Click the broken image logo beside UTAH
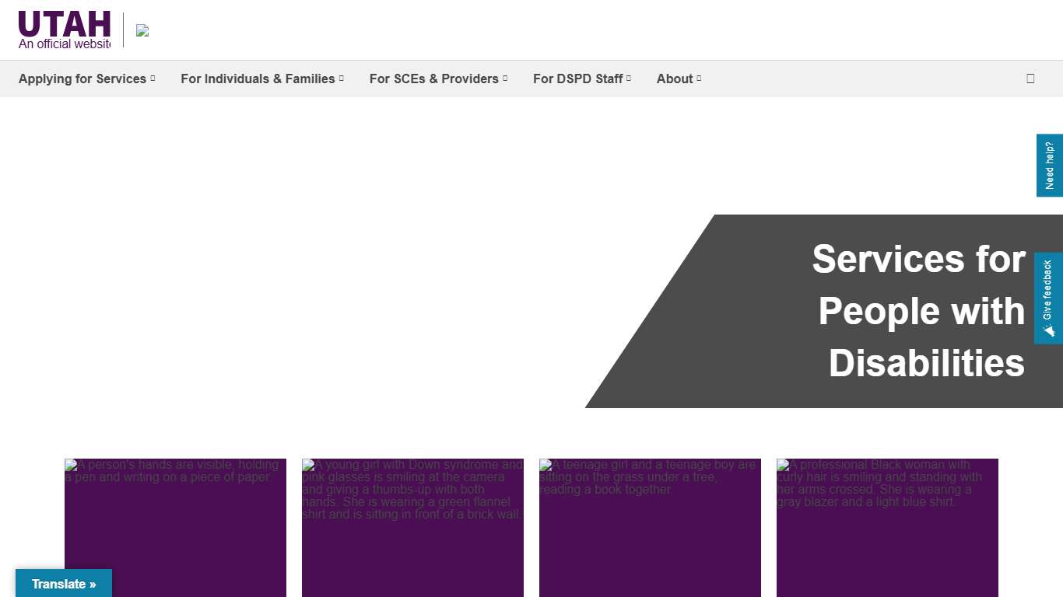The image size is (1063, 597). (142, 30)
